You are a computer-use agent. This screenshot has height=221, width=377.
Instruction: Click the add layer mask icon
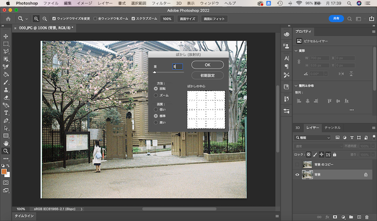pos(335,217)
